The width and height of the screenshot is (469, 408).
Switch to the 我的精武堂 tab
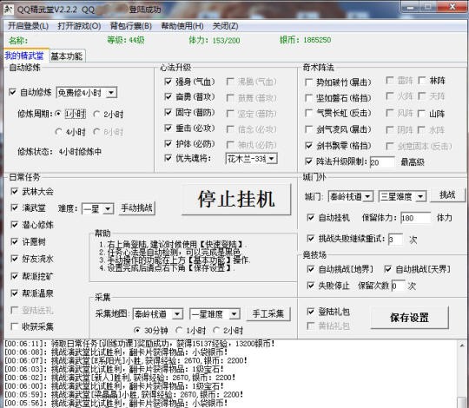[x=24, y=56]
